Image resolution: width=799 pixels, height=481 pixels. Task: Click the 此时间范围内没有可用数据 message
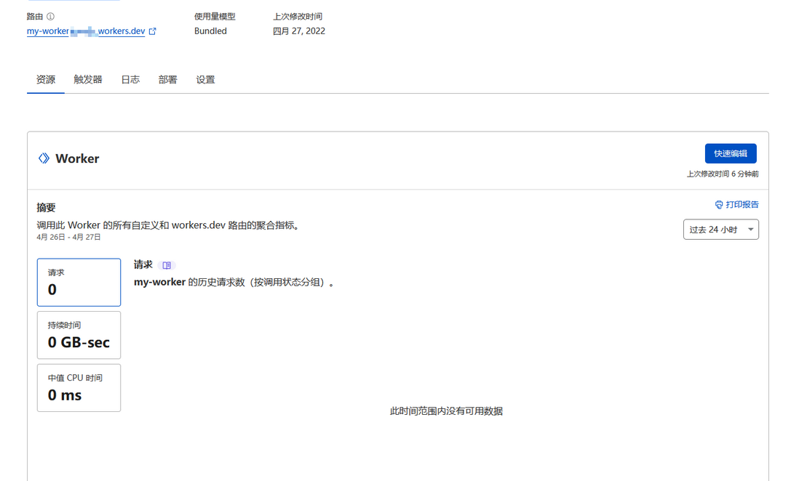pyautogui.click(x=446, y=411)
